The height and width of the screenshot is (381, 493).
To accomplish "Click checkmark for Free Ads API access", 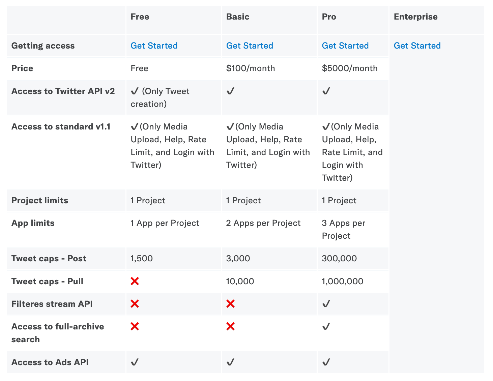I will [135, 362].
